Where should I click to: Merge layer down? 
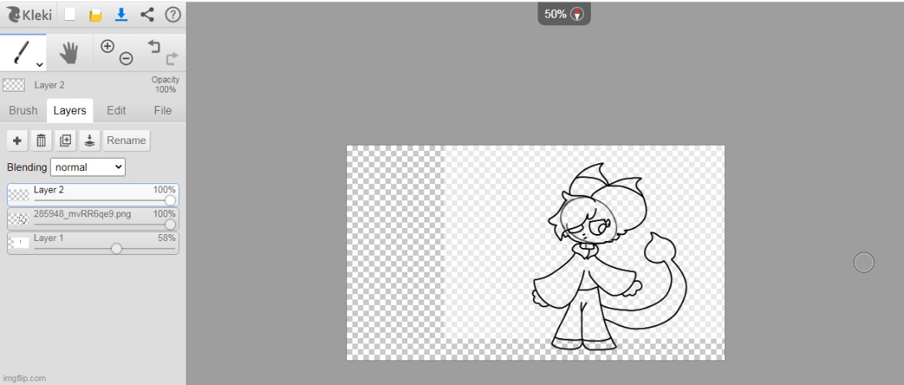pyautogui.click(x=89, y=140)
